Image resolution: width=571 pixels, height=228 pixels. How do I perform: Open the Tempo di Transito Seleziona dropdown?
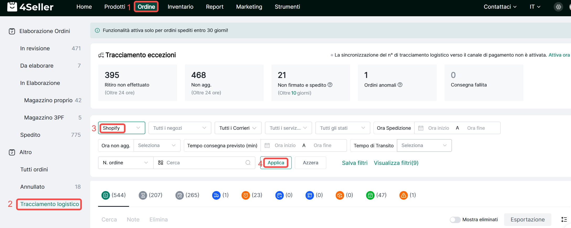pos(424,145)
